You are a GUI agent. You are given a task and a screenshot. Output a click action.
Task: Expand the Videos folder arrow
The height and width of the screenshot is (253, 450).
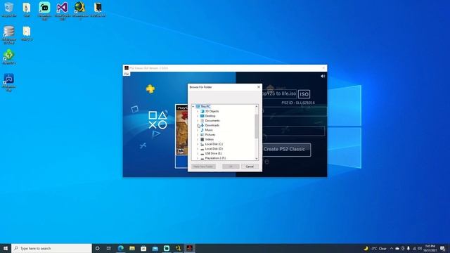[x=198, y=139]
